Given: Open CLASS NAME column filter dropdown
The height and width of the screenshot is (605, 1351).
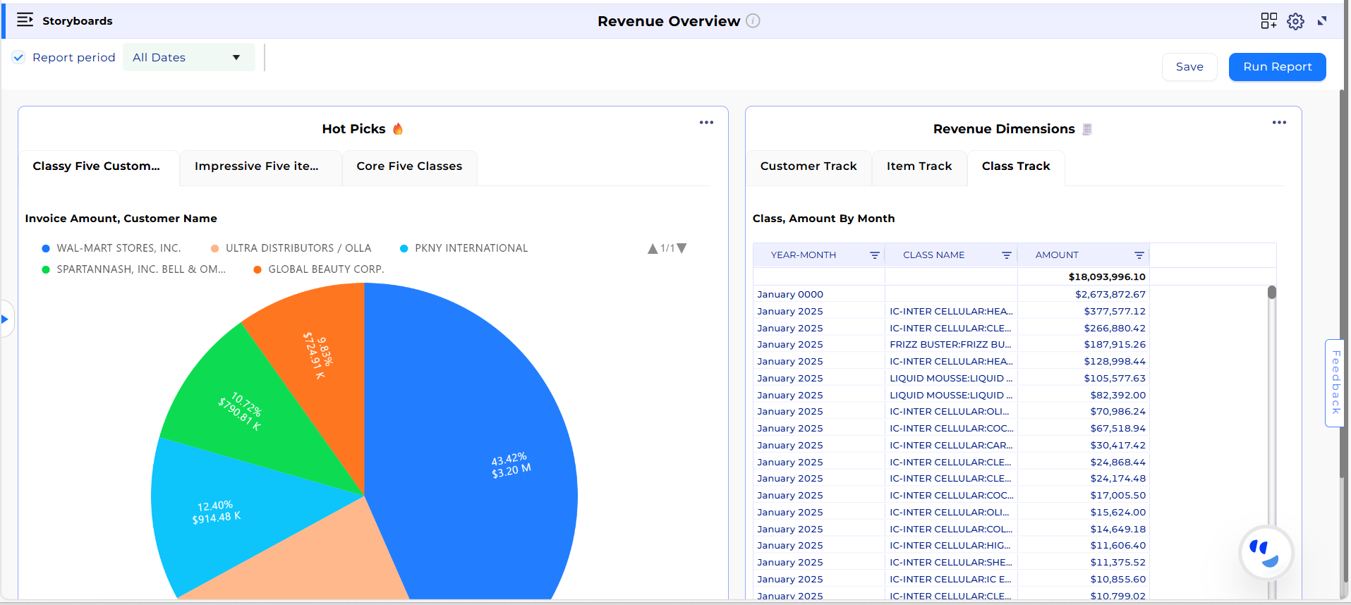Looking at the screenshot, I should 1006,255.
